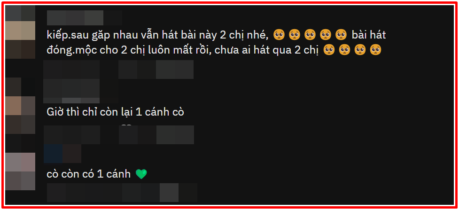The image size is (459, 210).
Task: Click the middle pleading emoji in first comment's top line
Action: point(310,35)
